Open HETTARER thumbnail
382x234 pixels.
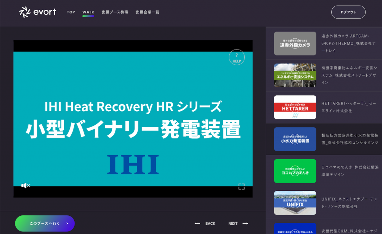point(295,107)
